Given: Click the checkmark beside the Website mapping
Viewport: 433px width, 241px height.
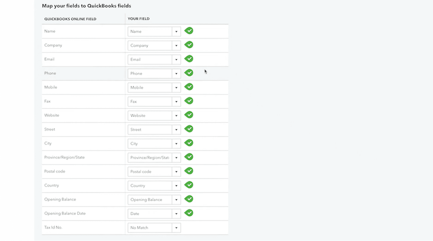Looking at the screenshot, I should [x=189, y=115].
